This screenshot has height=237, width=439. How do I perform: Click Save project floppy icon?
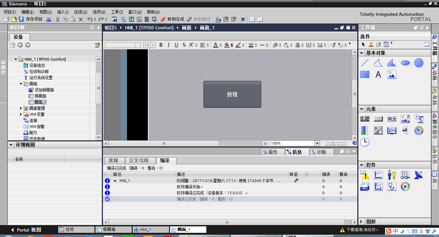coord(21,19)
